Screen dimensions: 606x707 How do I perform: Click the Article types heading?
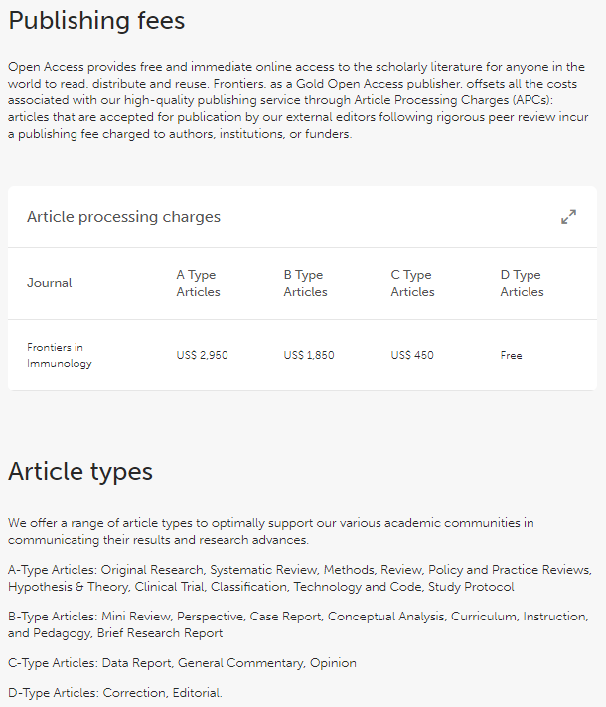point(80,471)
